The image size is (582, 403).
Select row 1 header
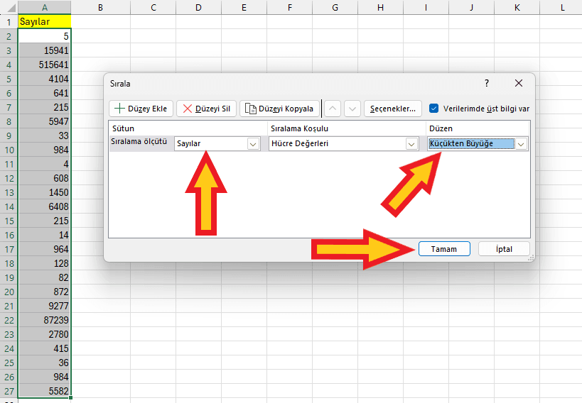[8, 21]
